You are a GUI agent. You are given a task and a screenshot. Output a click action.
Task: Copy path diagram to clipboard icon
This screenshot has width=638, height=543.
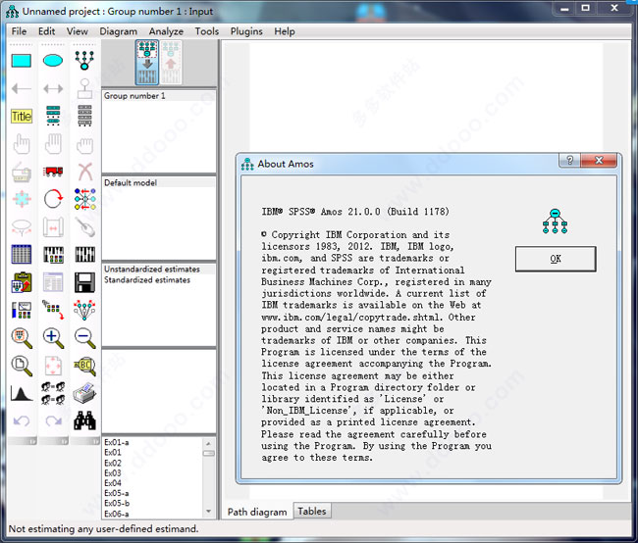[x=22, y=282]
